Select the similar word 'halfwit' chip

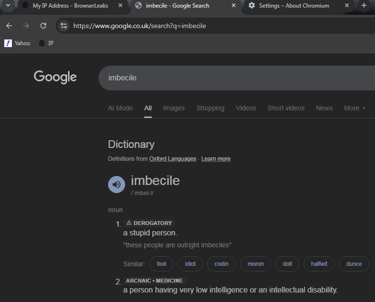coord(319,264)
